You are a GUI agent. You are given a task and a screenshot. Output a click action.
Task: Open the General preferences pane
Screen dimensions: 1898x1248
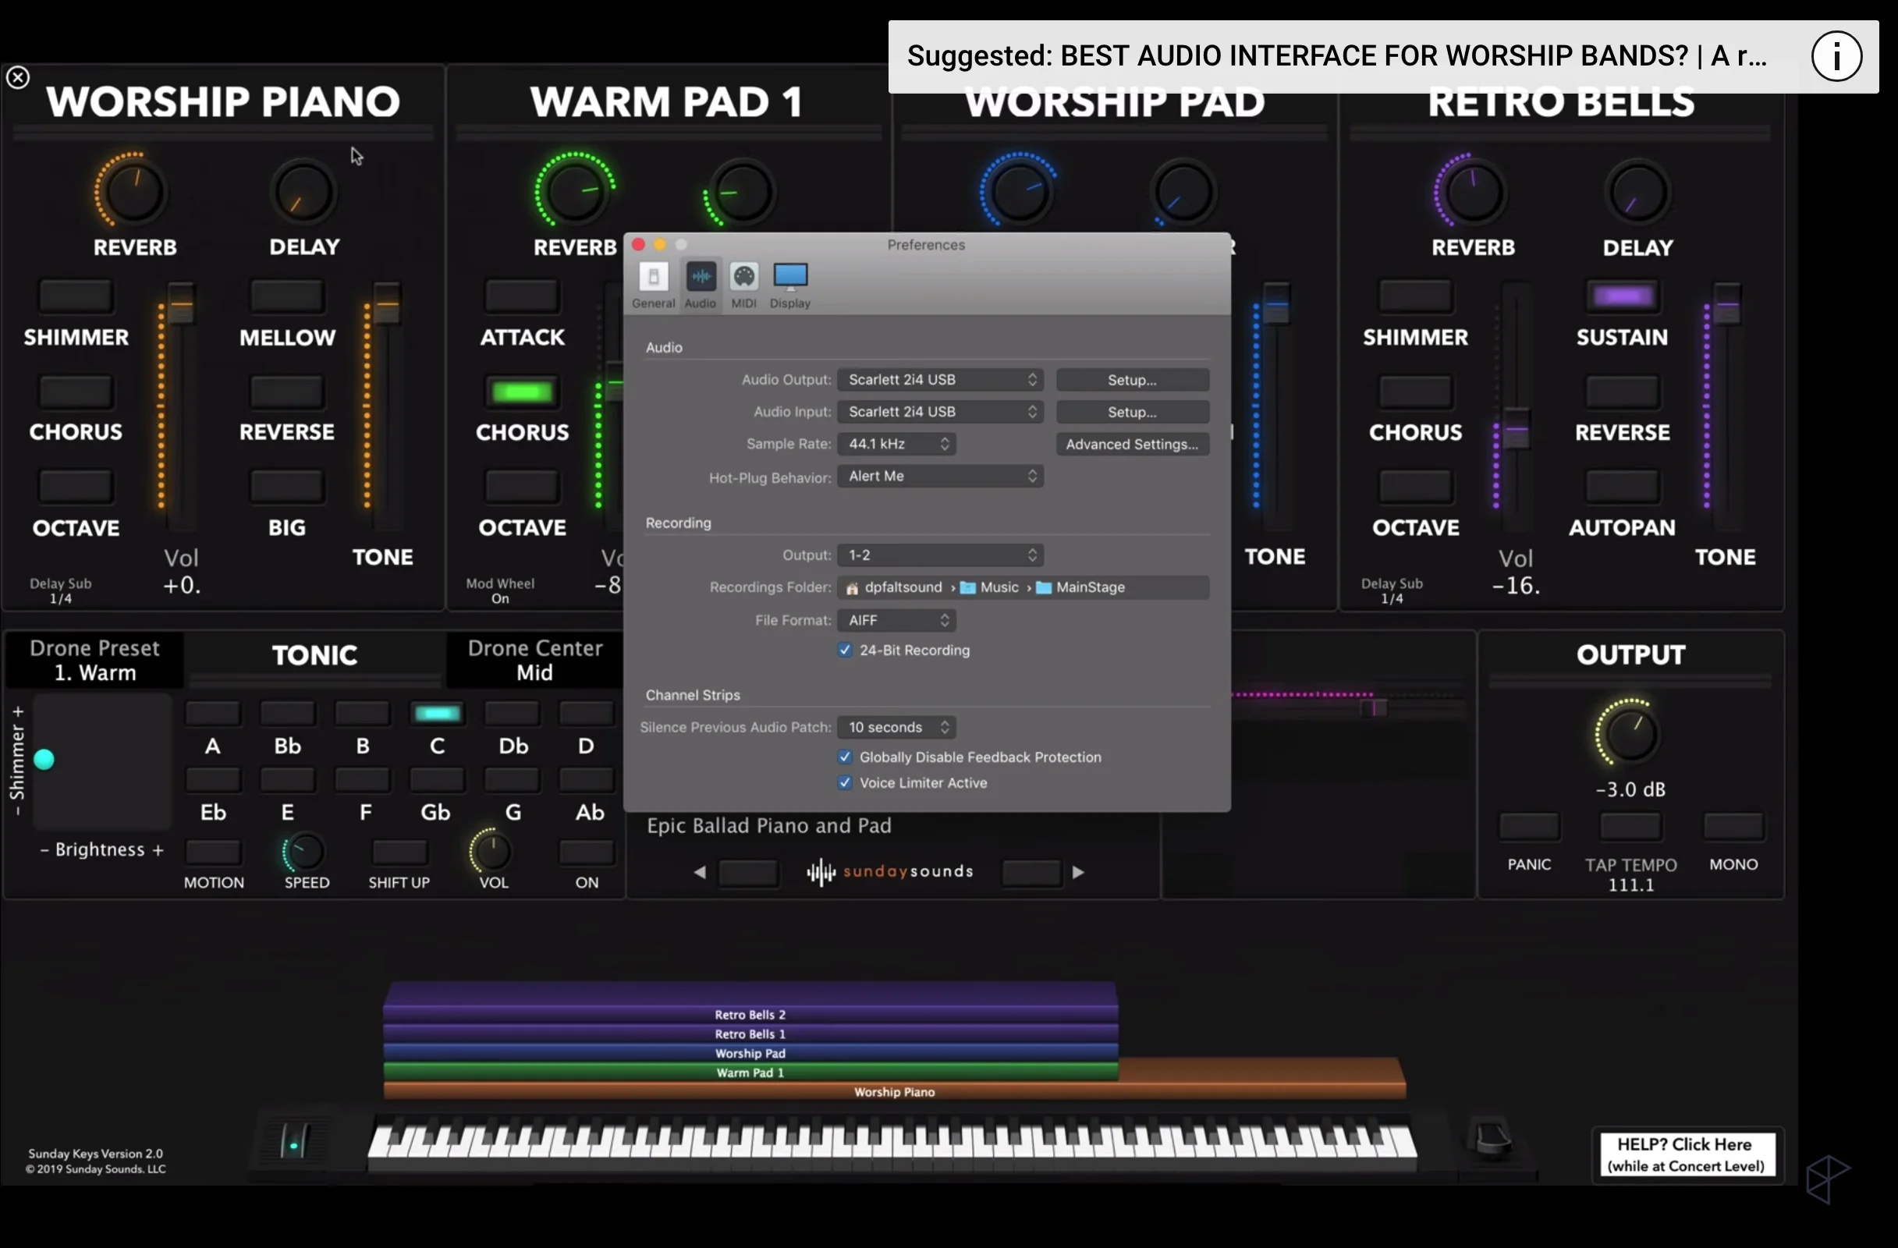click(x=653, y=285)
